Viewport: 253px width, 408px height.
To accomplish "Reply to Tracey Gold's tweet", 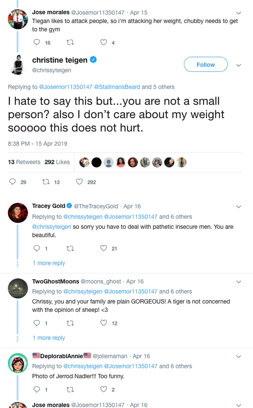I will coord(37,248).
